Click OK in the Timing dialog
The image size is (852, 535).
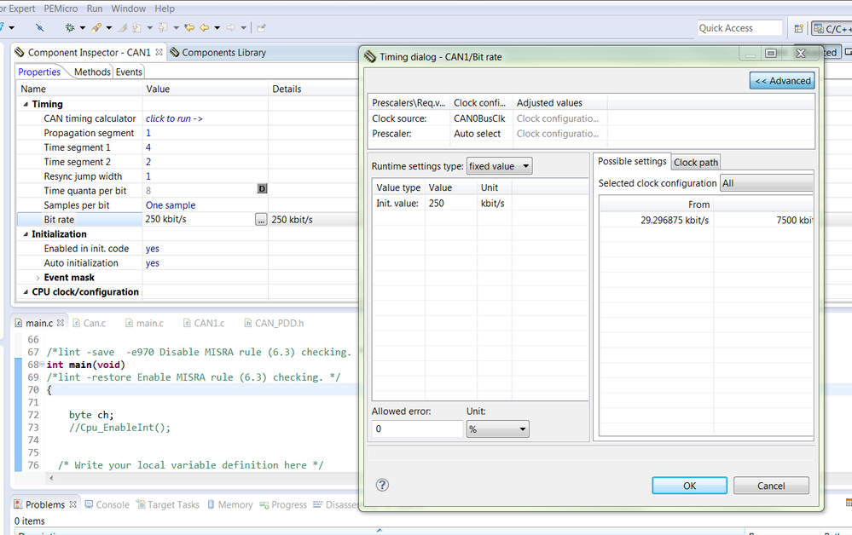click(690, 486)
